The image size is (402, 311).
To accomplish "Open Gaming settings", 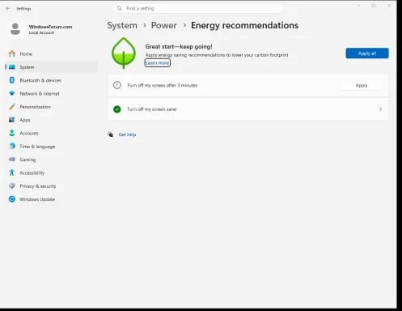I will point(51,160).
